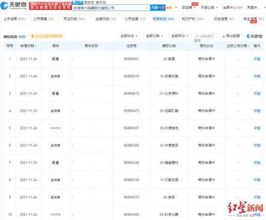Expand the 全部状态 filter dropdown
This screenshot has width=266, height=220.
pyautogui.click(x=129, y=36)
